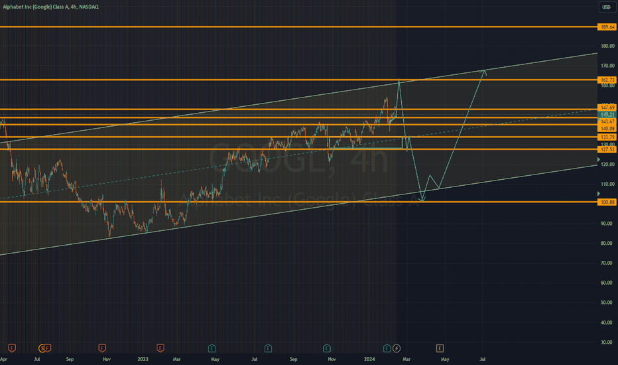Screen dimensions: 618x365
Task: Click the Alphabet Inc (Google) Class A chart title
Action: click(x=51, y=7)
